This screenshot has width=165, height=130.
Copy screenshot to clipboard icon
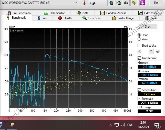[118, 3]
